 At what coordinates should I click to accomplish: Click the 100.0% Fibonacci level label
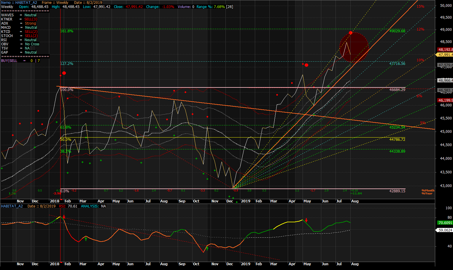pyautogui.click(x=66, y=90)
